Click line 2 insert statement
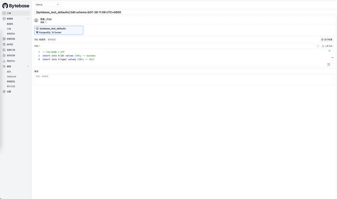Viewport: 337px width, 199px height. [69, 55]
